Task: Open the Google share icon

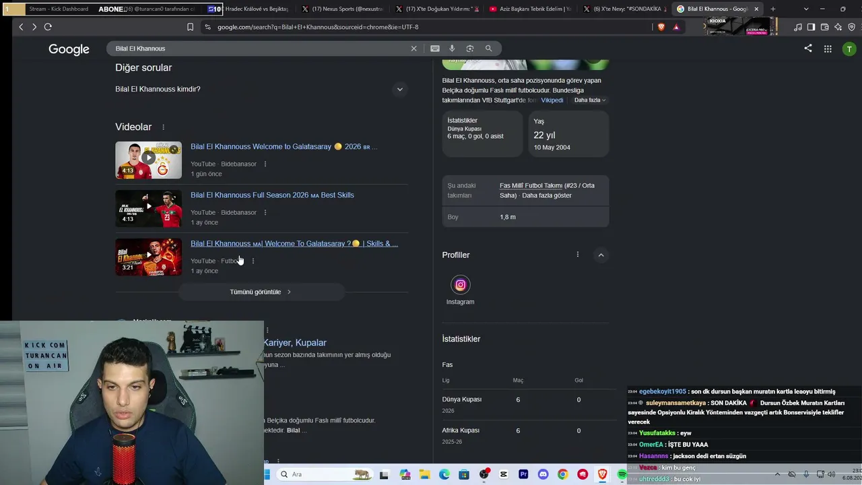Action: coord(808,48)
